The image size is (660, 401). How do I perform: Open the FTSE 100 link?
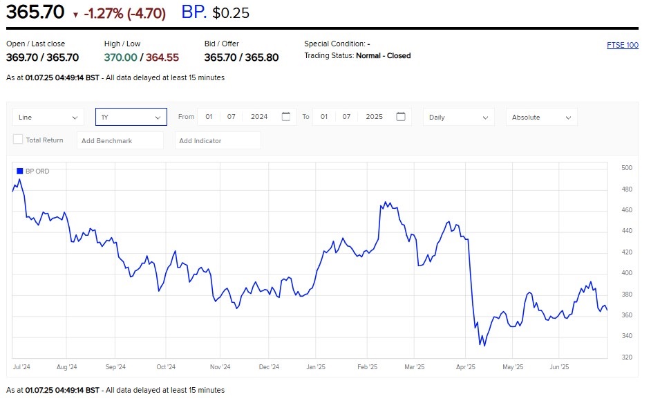point(622,46)
